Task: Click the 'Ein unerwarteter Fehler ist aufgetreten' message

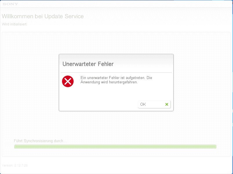Action: [x=116, y=80]
